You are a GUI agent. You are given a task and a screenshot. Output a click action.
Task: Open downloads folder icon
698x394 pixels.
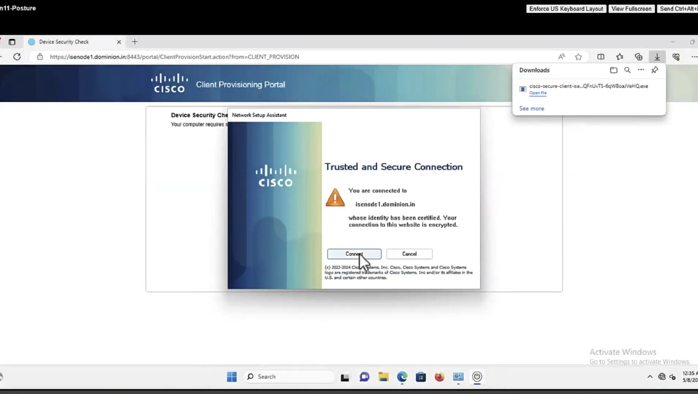point(613,70)
